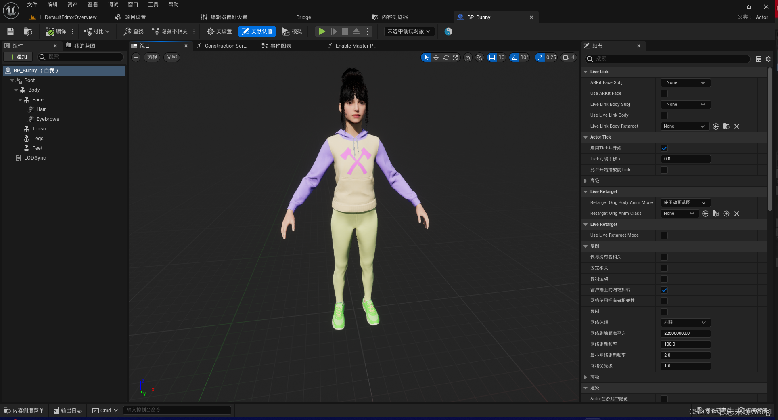Open viewport hamburger options menu
The height and width of the screenshot is (420, 778).
click(x=136, y=57)
